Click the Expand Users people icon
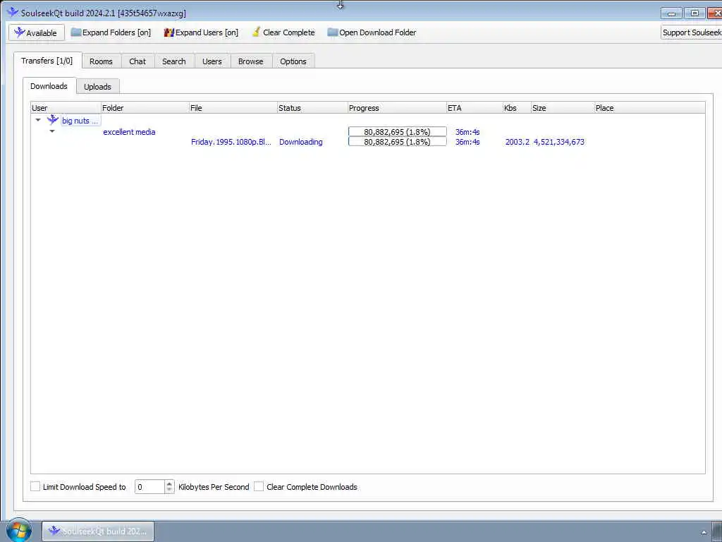The height and width of the screenshot is (542, 722). [169, 32]
